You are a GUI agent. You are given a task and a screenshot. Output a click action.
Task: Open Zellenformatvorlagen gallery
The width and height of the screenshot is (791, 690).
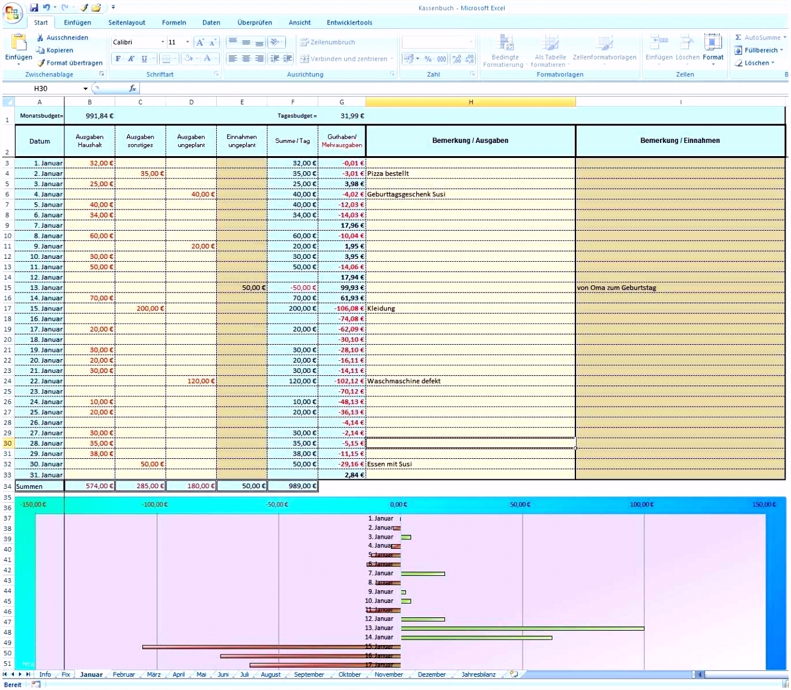[604, 48]
